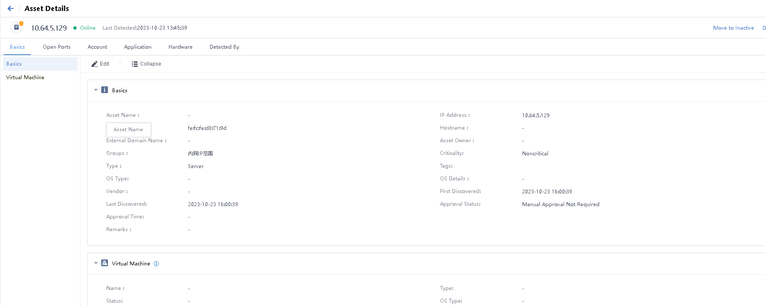Image resolution: width=766 pixels, height=306 pixels.
Task: Click the Virtual Machine section icon
Action: tap(105, 263)
